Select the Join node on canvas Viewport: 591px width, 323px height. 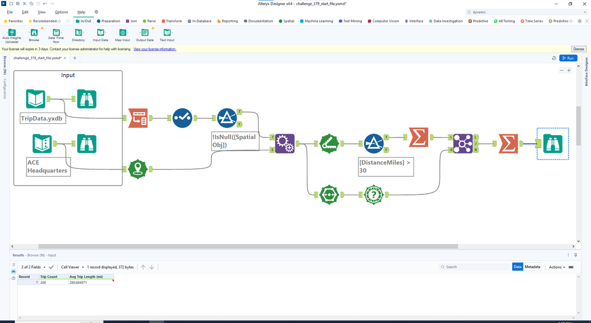[463, 143]
